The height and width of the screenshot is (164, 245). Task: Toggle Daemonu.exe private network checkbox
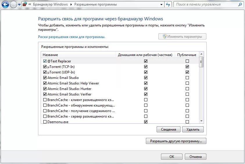pyautogui.click(x=146, y=122)
